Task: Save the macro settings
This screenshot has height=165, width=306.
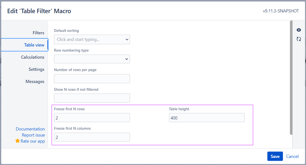Action: pos(275,156)
